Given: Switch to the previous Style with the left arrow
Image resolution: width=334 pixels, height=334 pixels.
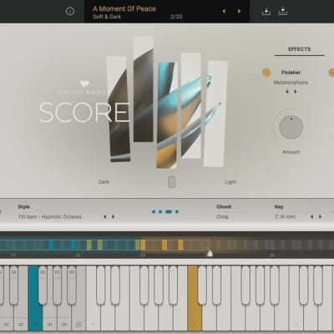Looking at the screenshot, I should [x=105, y=217].
